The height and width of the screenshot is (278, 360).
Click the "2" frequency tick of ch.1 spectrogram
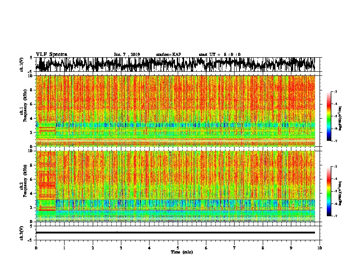(x=32, y=132)
